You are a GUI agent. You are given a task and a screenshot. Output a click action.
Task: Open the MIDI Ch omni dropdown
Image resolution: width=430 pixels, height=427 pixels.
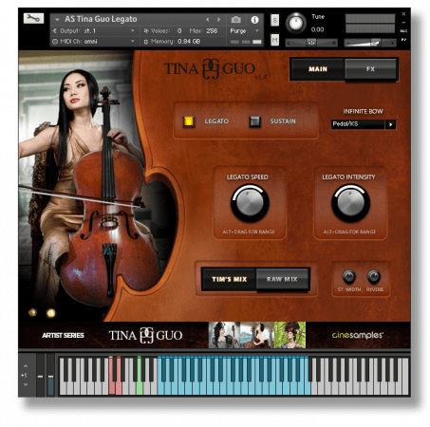pyautogui.click(x=94, y=42)
